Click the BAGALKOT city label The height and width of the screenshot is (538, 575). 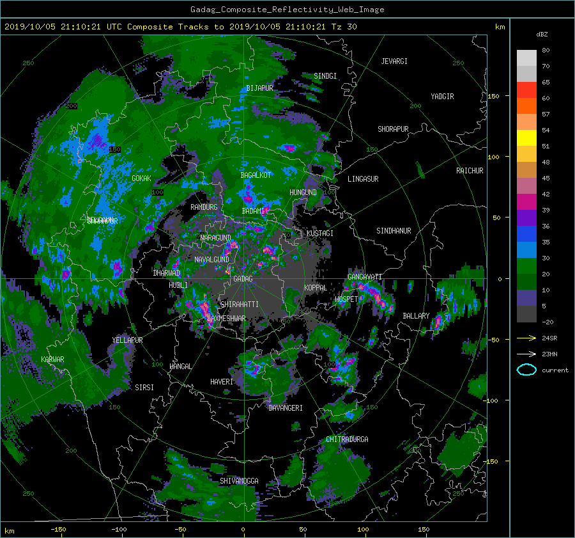(x=256, y=175)
